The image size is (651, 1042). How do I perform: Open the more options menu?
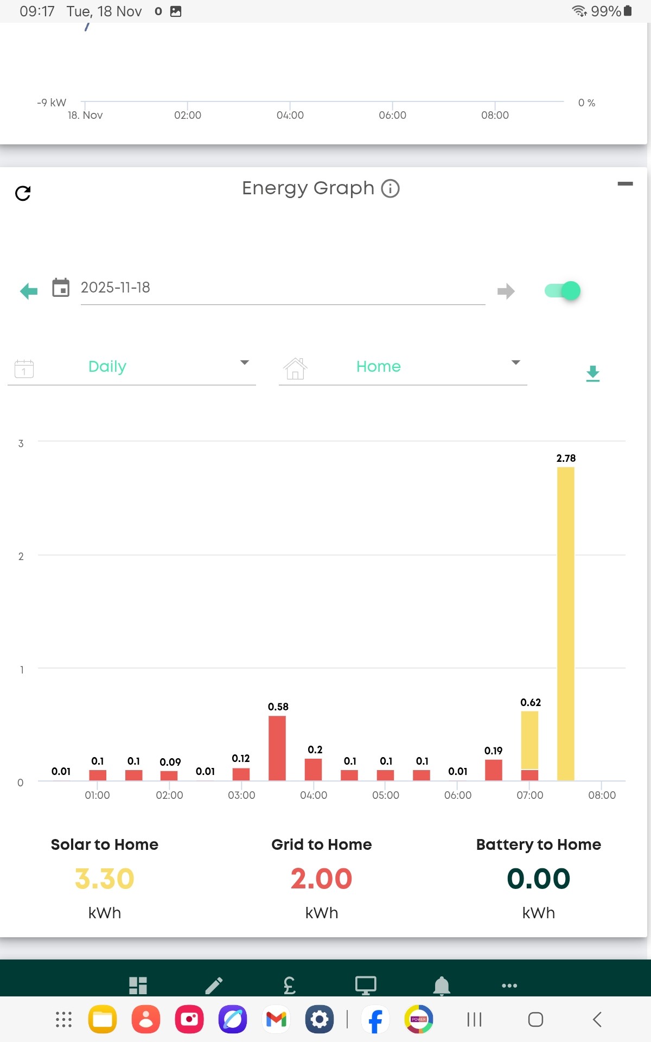[509, 986]
